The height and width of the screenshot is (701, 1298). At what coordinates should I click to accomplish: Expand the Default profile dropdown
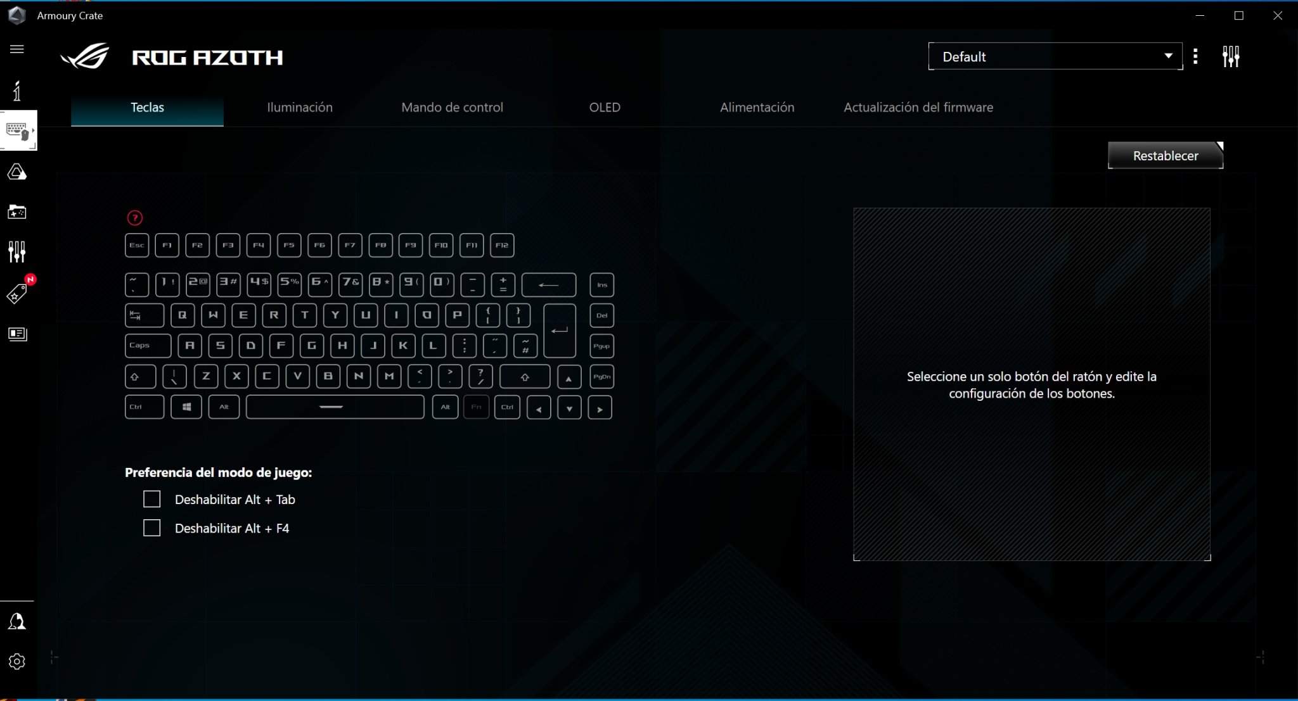[x=1055, y=56]
